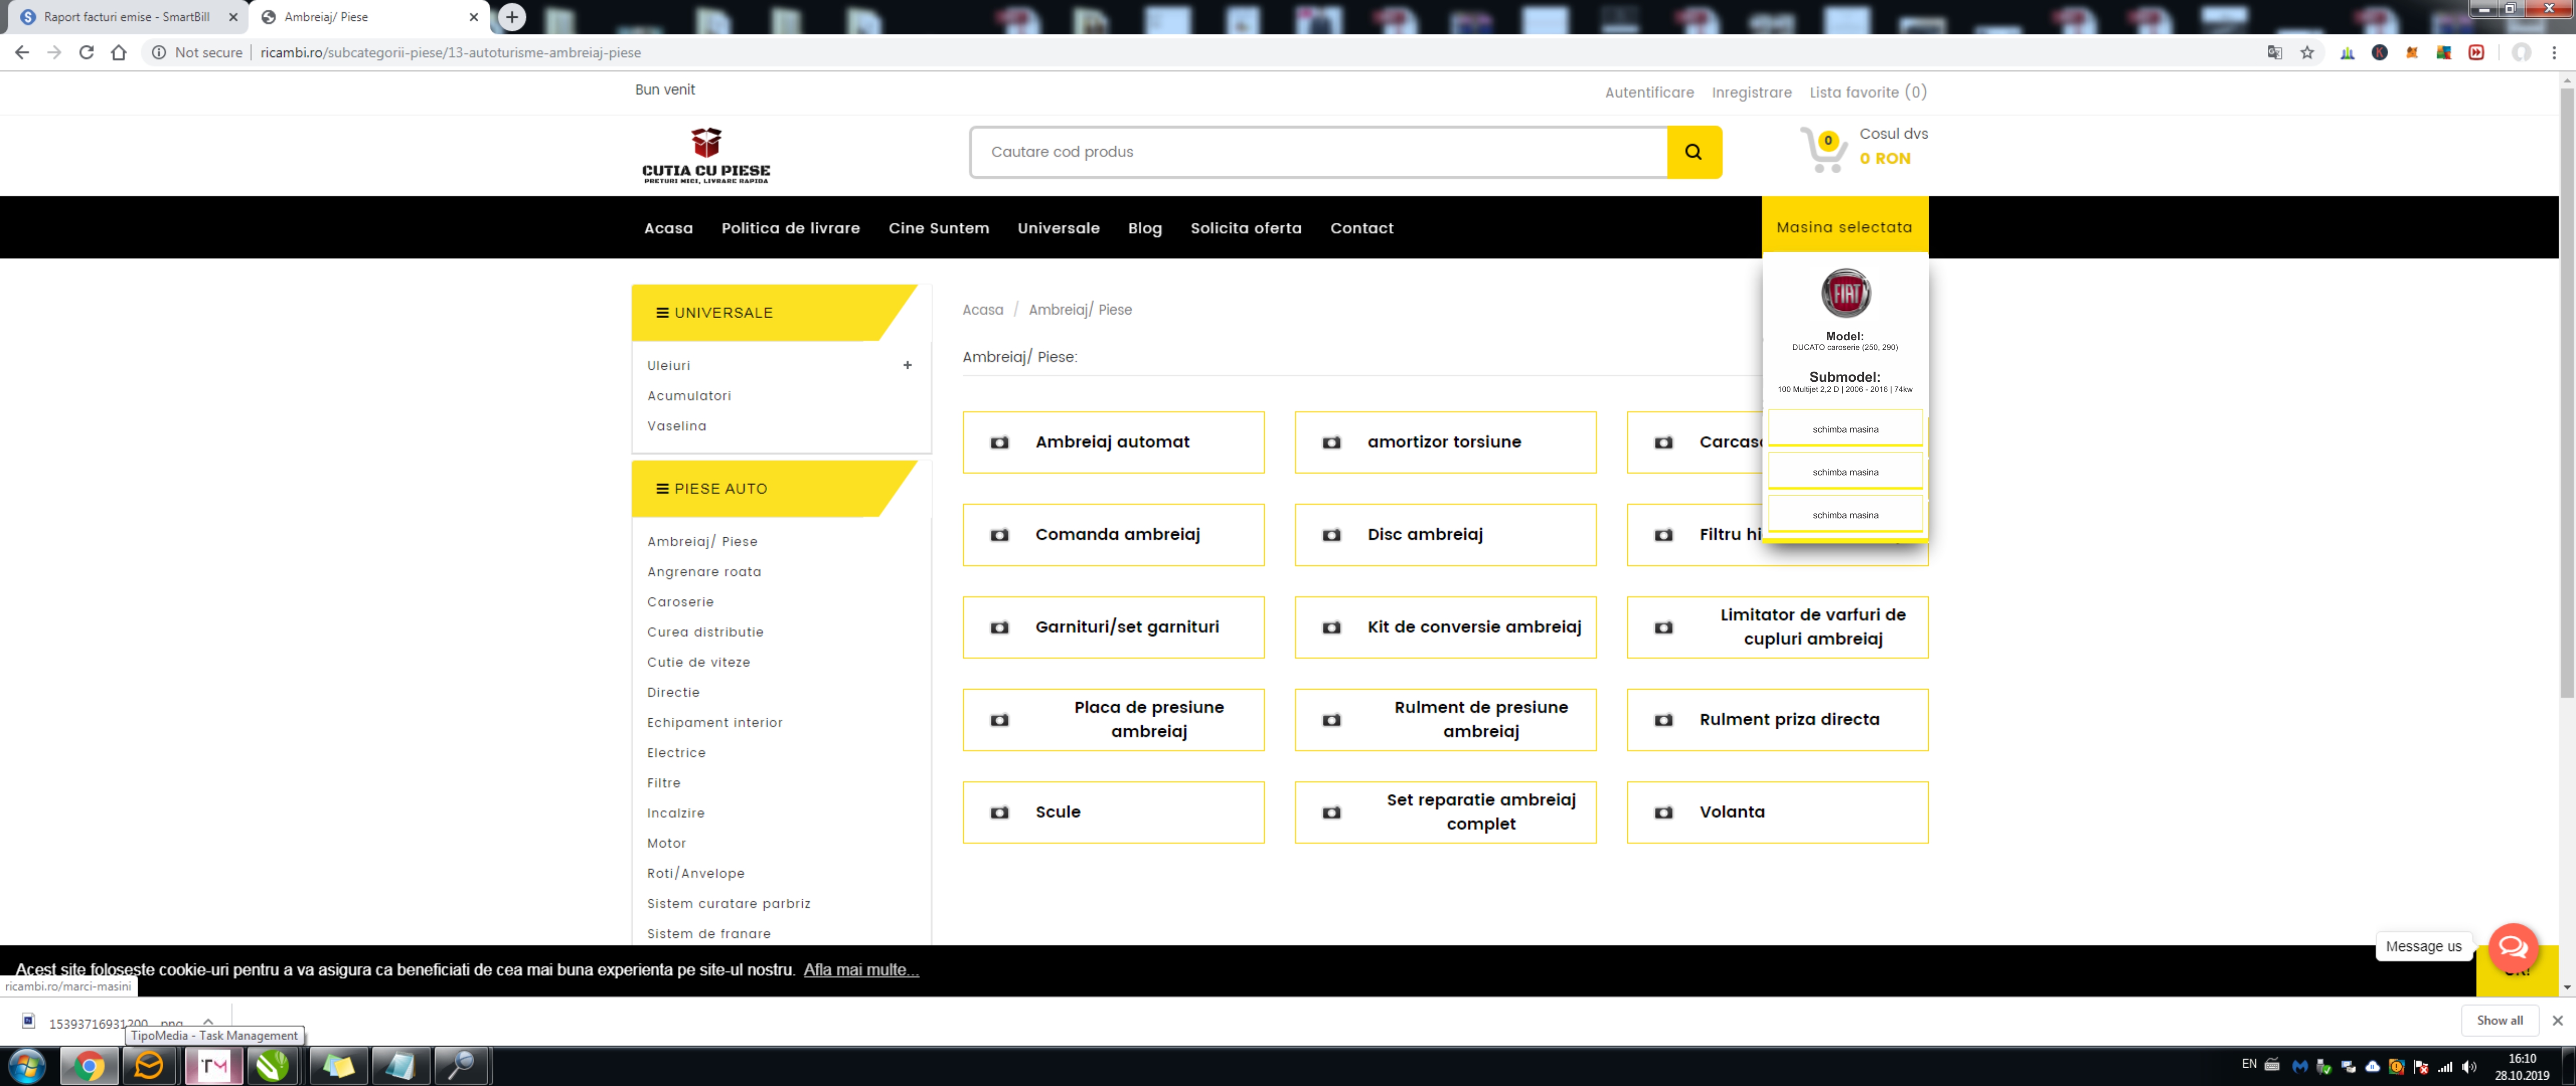Open a new browser tab

pyautogui.click(x=512, y=16)
